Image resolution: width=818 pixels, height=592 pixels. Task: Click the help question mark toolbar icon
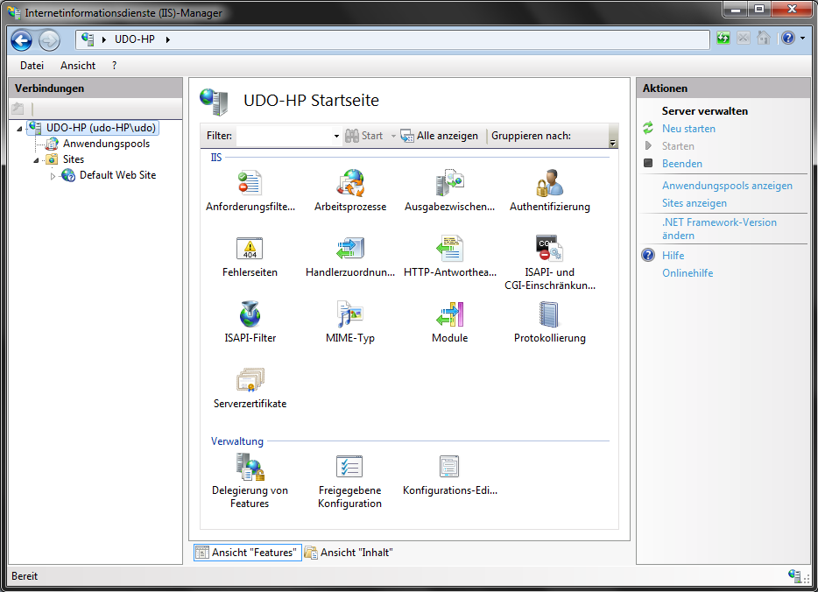tap(788, 38)
